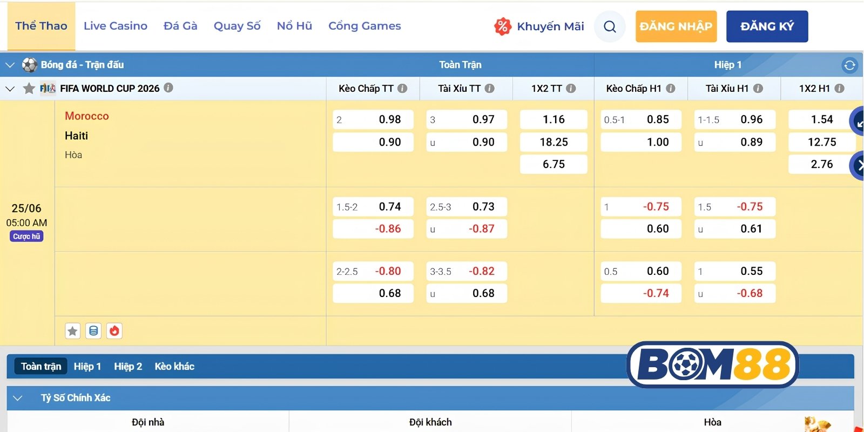Click the statistics database icon under the match
864x432 pixels.
[93, 330]
